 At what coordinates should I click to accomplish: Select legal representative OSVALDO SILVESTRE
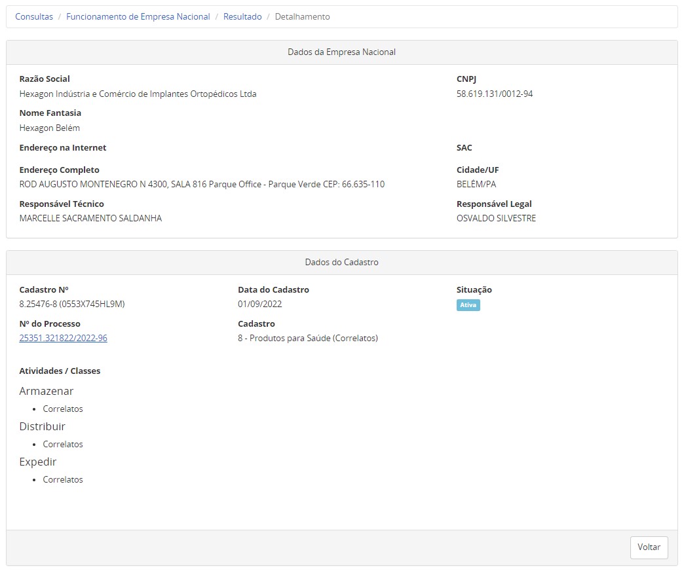click(x=497, y=218)
